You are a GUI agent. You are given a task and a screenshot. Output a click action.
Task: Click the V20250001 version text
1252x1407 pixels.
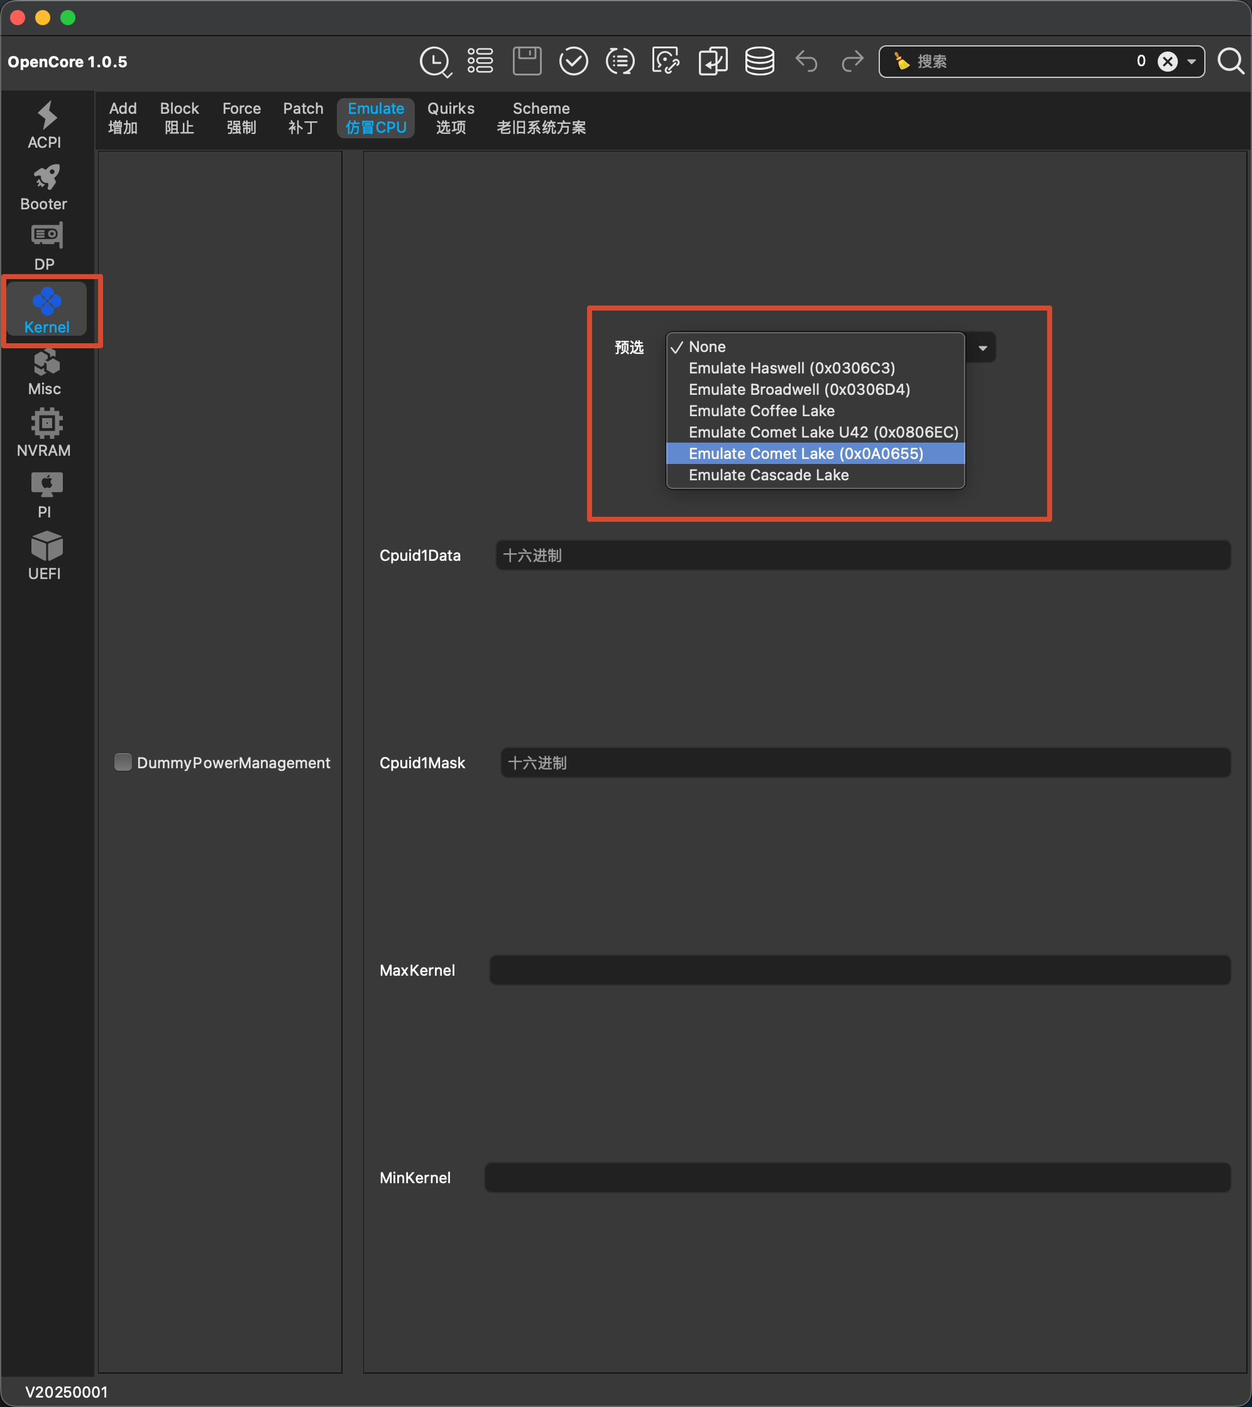[x=67, y=1392]
